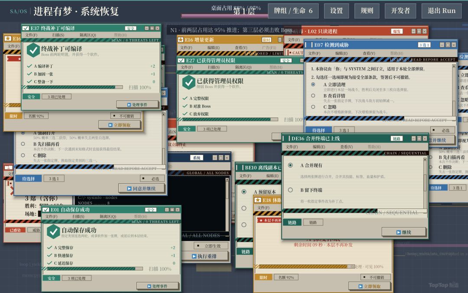This screenshot has height=293, width=468.
Task: Click 立即领取 button below the E37 window
Action: pyautogui.click(x=120, y=125)
